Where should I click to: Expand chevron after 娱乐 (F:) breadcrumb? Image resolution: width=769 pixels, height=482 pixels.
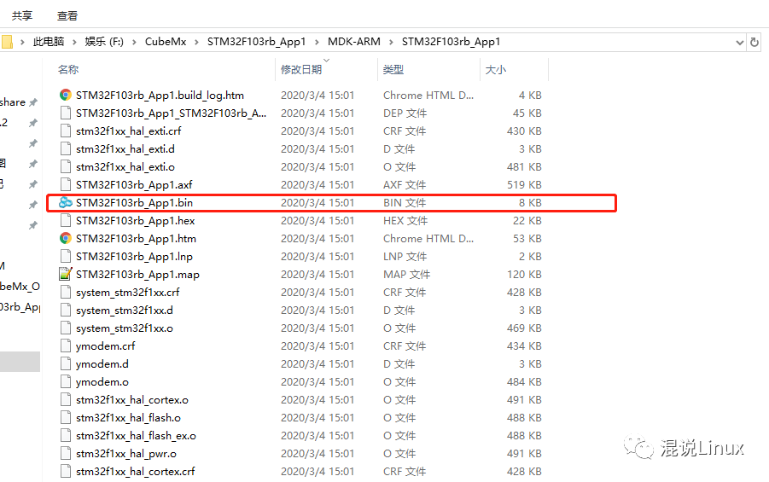coord(134,42)
